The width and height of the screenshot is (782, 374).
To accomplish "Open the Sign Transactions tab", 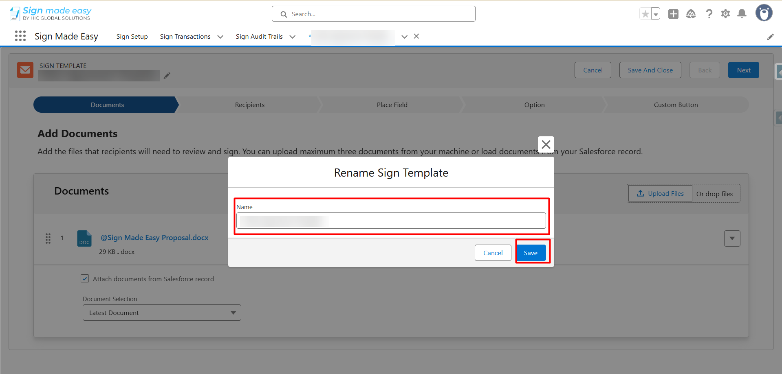I will 185,37.
